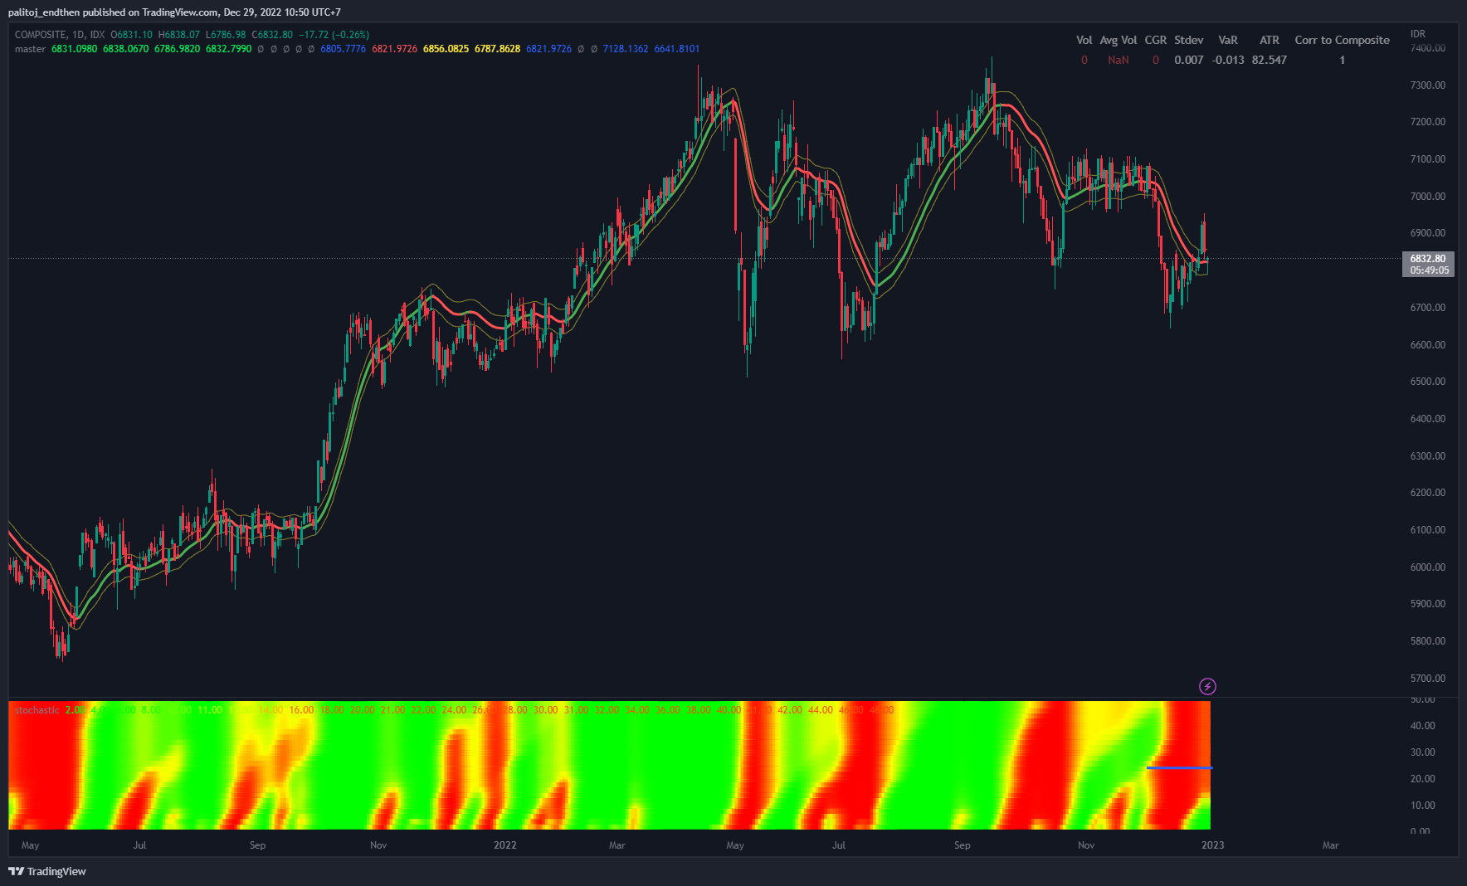Click the COMPOSITE, 1D, IDX symbol title

60,35
